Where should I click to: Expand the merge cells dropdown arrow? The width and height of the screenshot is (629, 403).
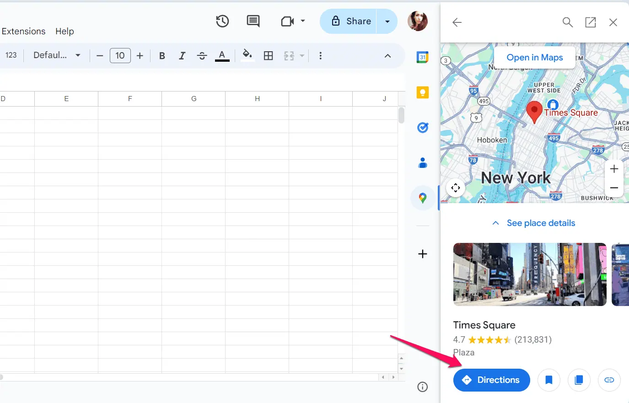point(302,56)
